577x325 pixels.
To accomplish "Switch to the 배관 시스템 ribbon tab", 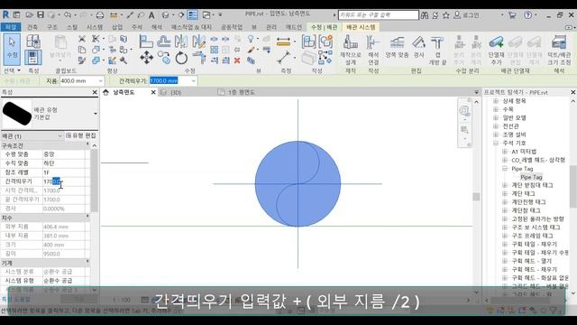I will [361, 27].
